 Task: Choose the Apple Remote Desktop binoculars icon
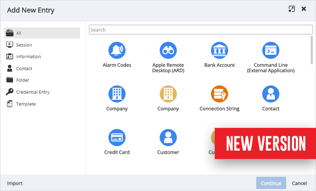168,50
